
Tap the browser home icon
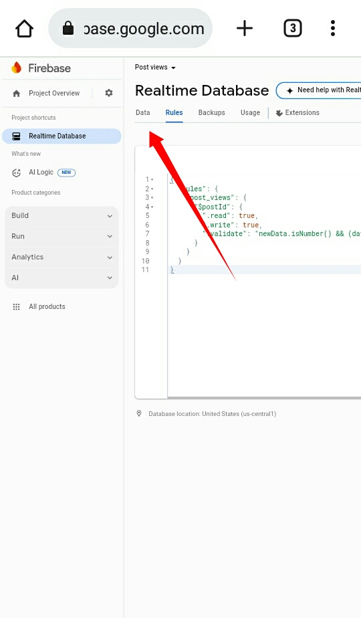[25, 28]
